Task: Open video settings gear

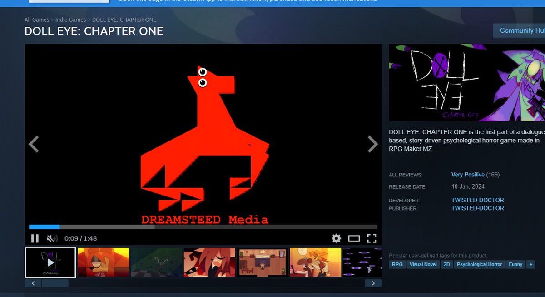Action: pyautogui.click(x=336, y=238)
